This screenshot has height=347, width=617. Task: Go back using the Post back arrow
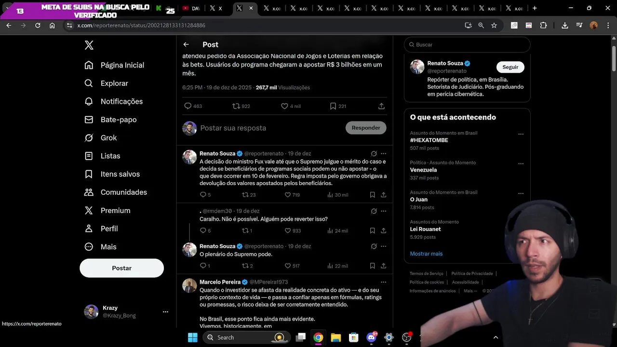coord(186,44)
